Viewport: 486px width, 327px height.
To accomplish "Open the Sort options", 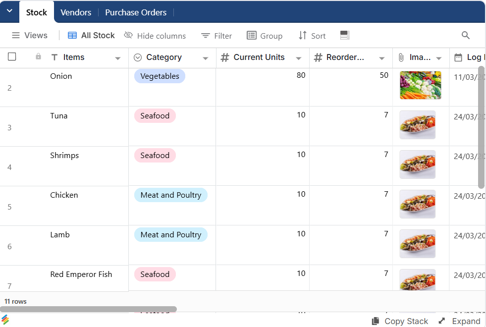I will pos(312,36).
